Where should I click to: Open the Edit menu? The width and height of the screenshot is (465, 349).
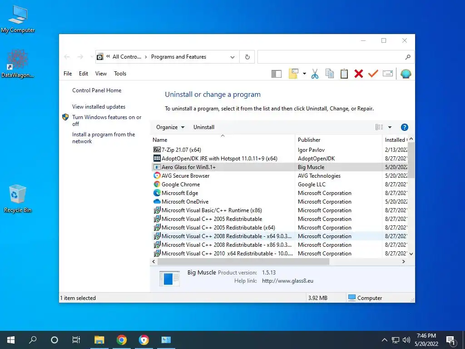pos(84,74)
